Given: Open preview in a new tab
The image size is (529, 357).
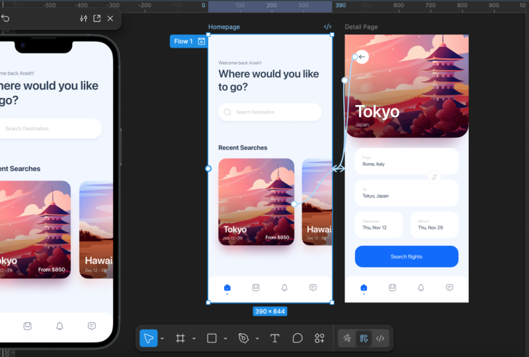Looking at the screenshot, I should 97,19.
